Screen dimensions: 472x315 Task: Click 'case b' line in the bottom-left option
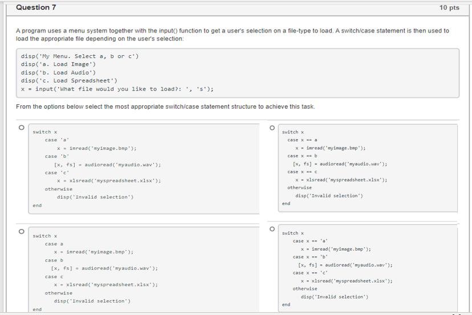pyautogui.click(x=54, y=260)
